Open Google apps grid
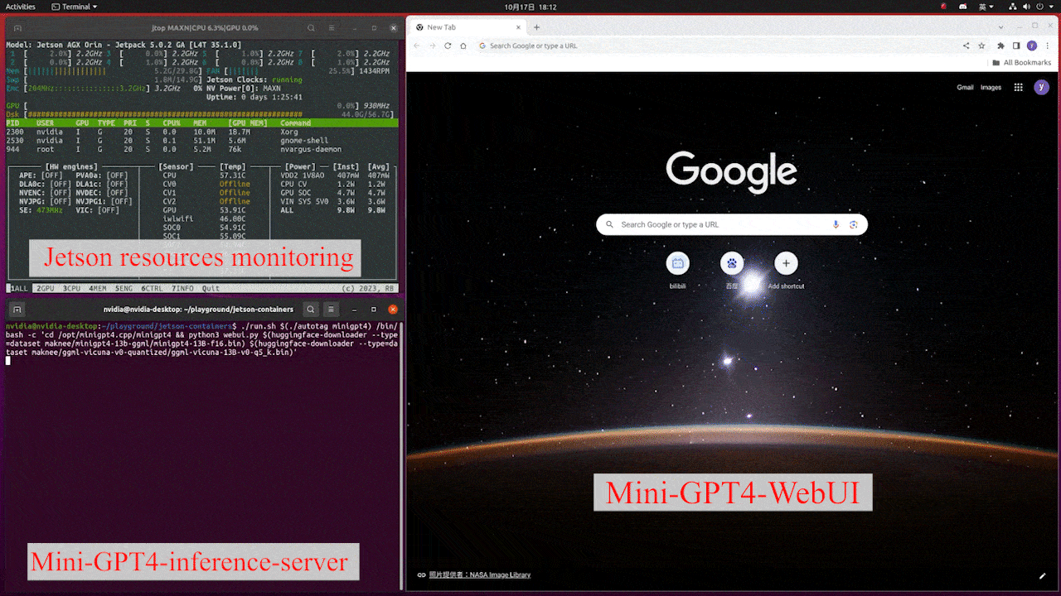 click(1019, 87)
